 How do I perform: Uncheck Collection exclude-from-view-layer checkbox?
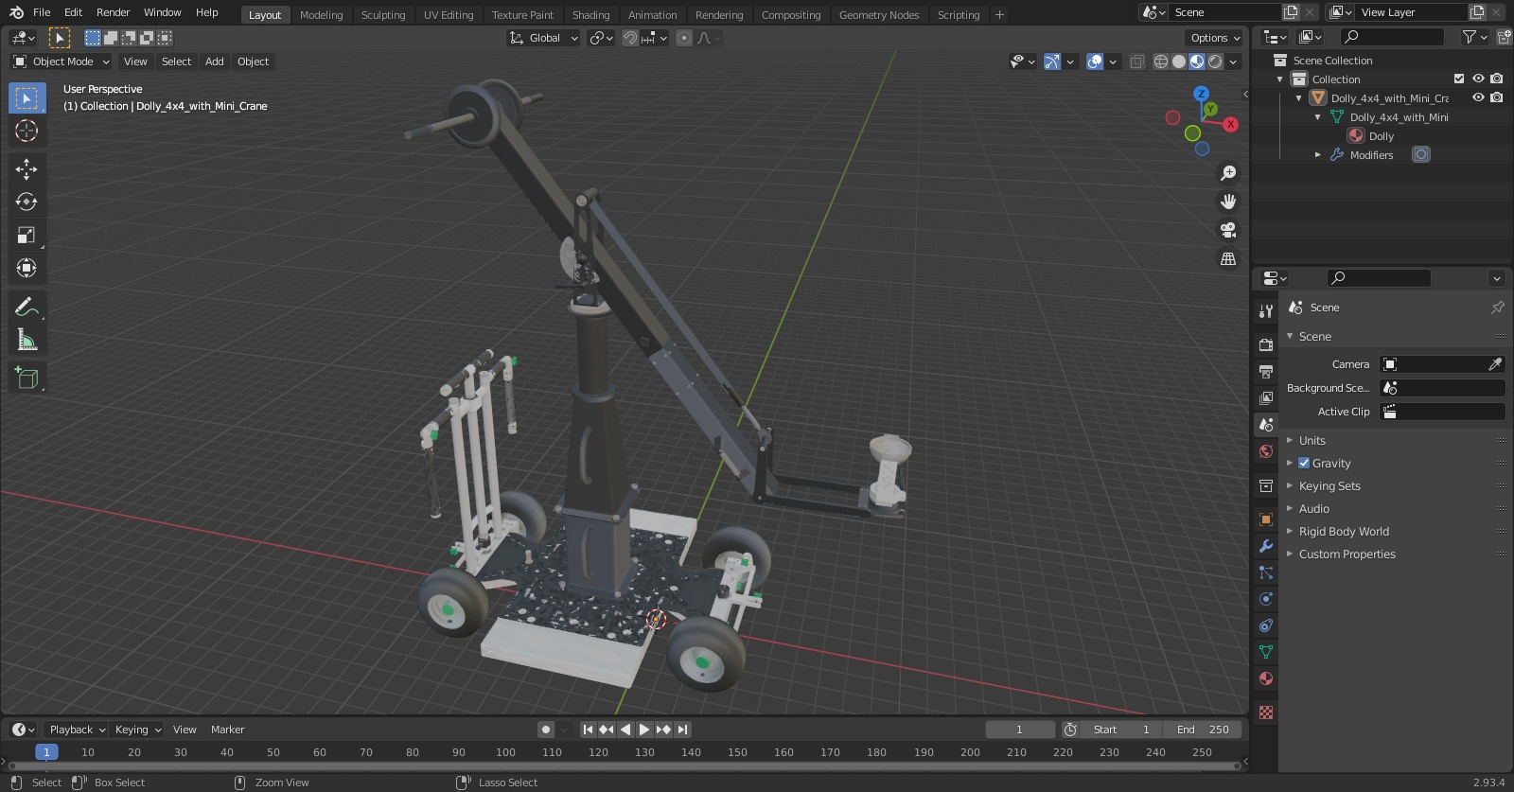coord(1459,79)
